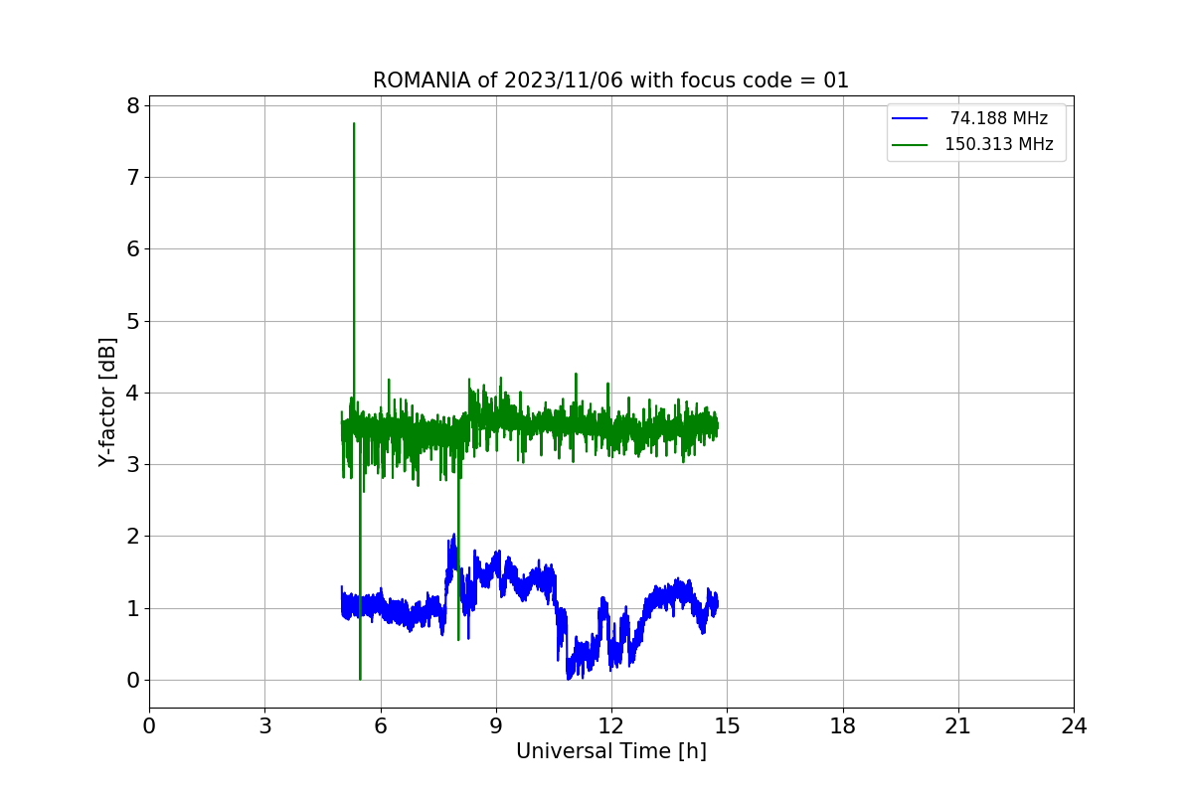Click y-axis tick label 5
This screenshot has height=795, width=1193.
(132, 321)
